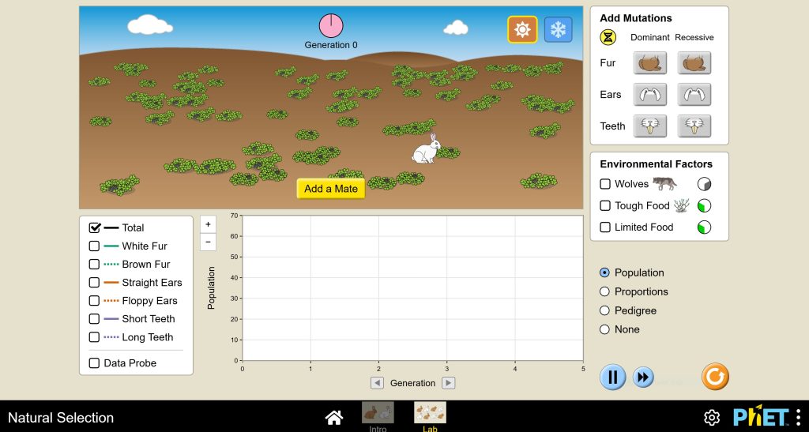Enable Wolves environmental factor
809x432 pixels.
pyautogui.click(x=605, y=184)
